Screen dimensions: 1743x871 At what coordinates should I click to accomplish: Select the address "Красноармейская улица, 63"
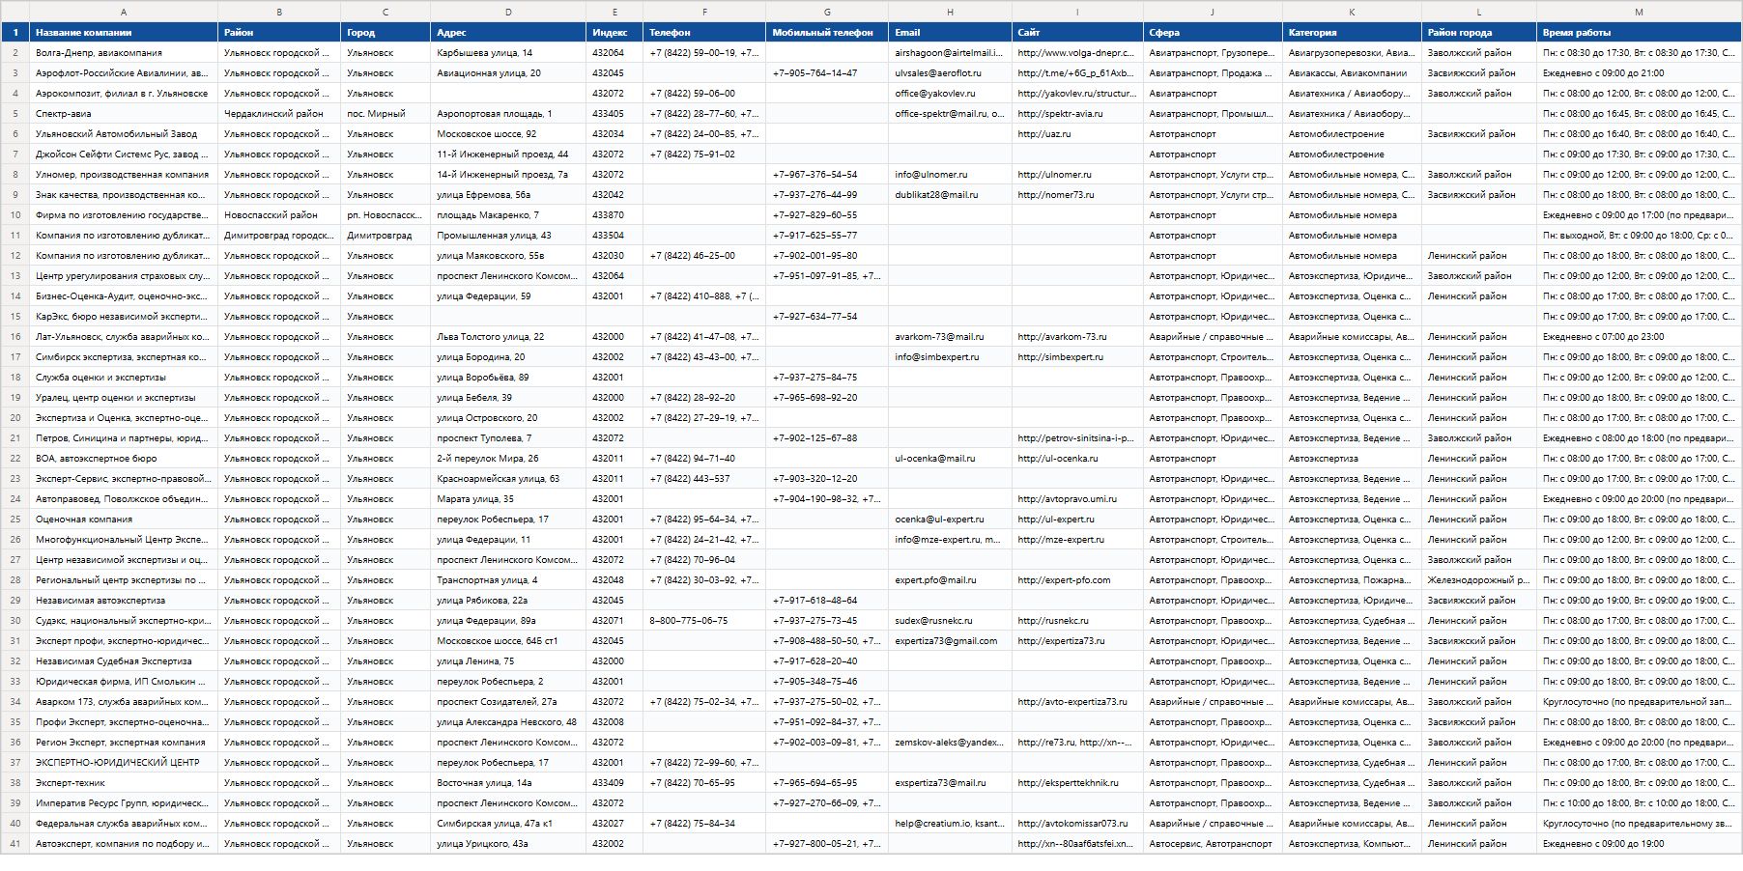click(x=508, y=479)
